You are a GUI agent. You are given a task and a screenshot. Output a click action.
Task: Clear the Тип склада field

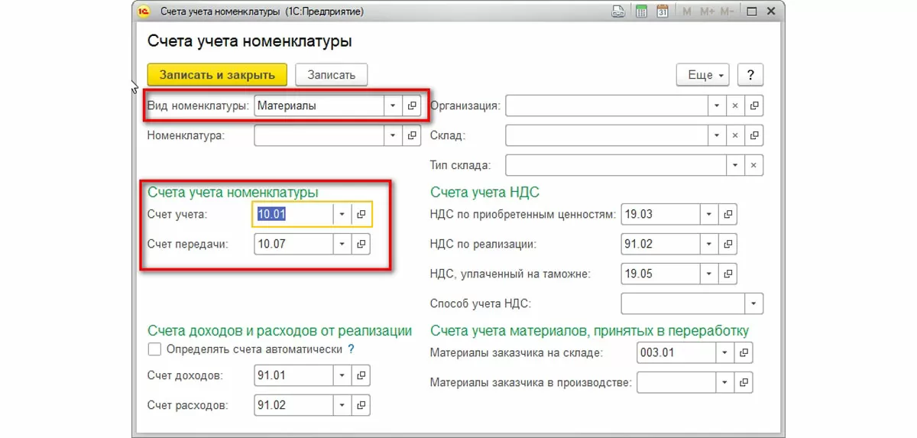point(754,165)
